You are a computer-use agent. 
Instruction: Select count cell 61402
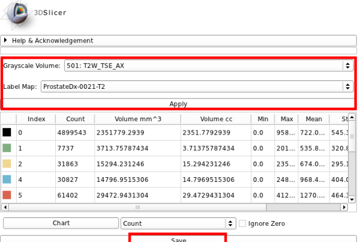[75, 195]
